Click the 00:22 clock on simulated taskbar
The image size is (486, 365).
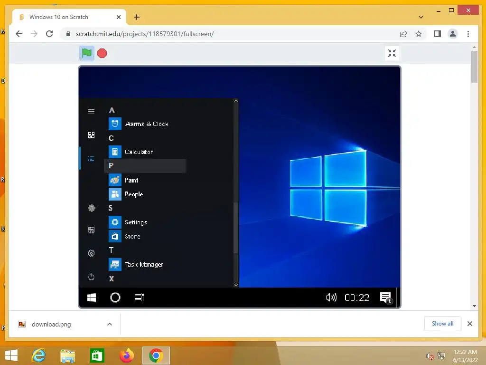[x=357, y=298]
